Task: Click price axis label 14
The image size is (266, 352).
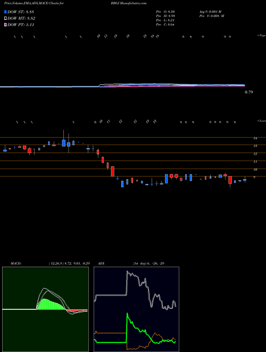Action: [255, 138]
